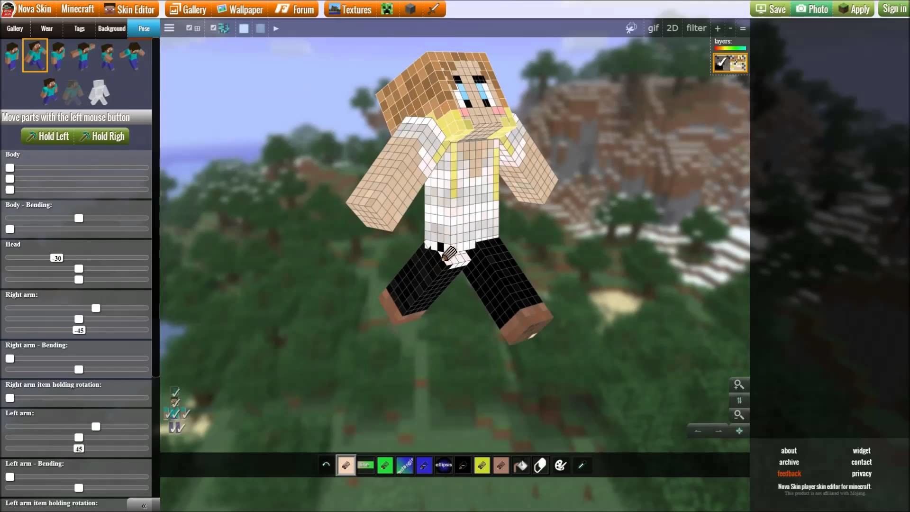Viewport: 910px width, 512px height.
Task: Select the layer thumbnail in layers panel
Action: pyautogui.click(x=730, y=63)
